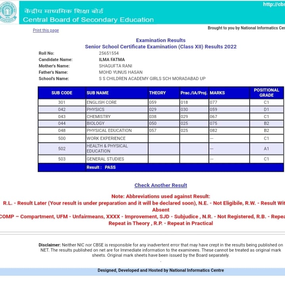Click Physics practical marks 030
The width and height of the screenshot is (285, 282).
[x=184, y=109]
